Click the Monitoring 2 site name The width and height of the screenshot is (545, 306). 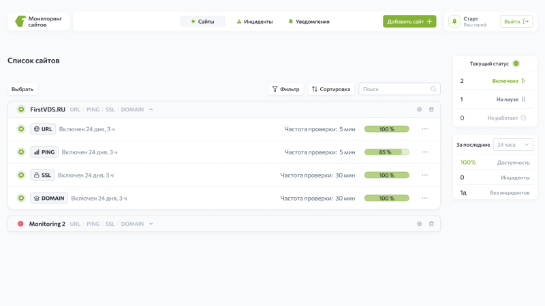(x=47, y=224)
